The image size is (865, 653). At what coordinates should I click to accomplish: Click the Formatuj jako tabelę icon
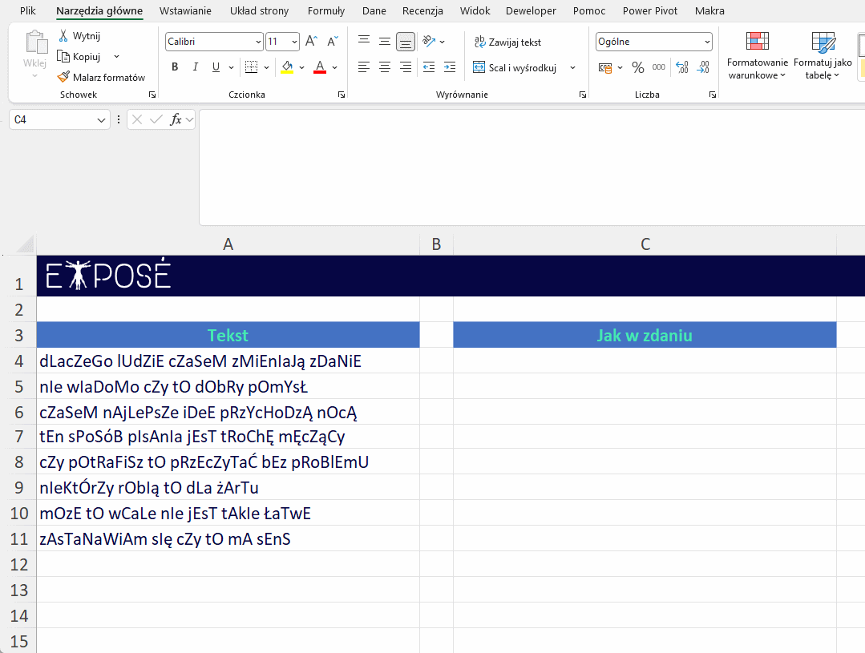click(823, 54)
